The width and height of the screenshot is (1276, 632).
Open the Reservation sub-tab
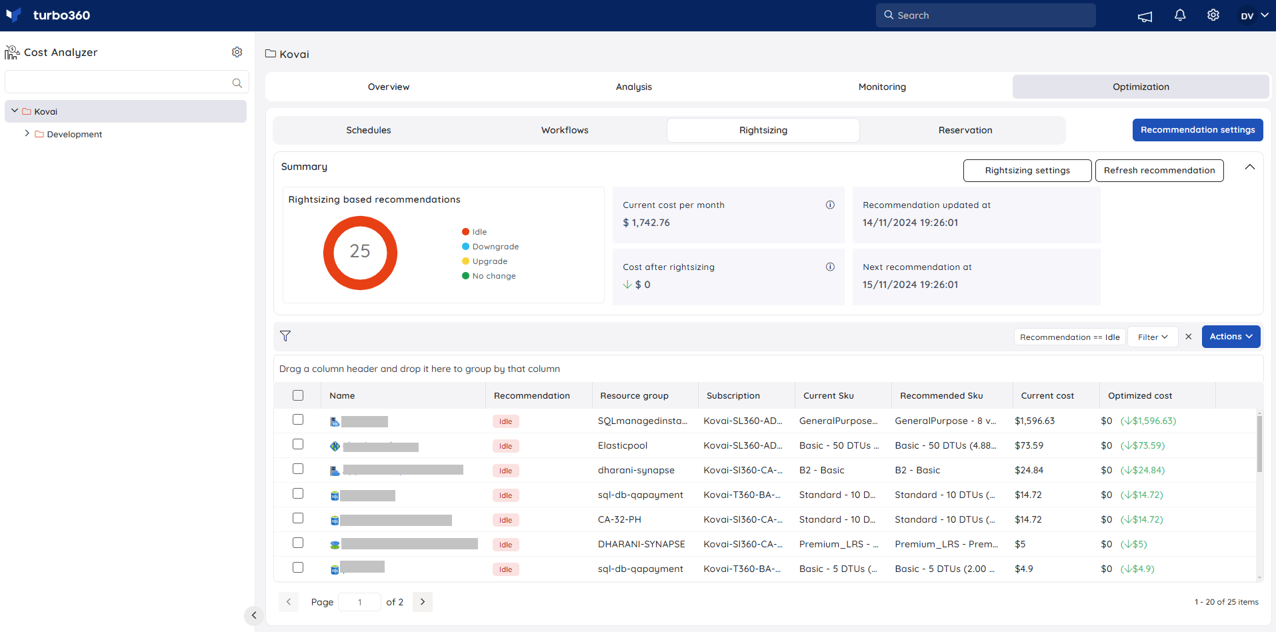click(965, 130)
